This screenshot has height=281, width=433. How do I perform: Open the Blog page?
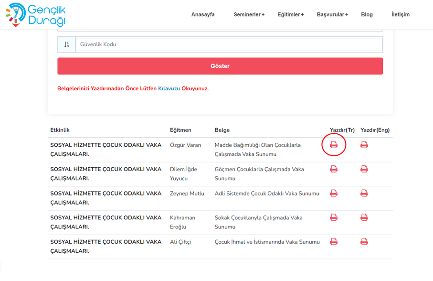tap(367, 14)
